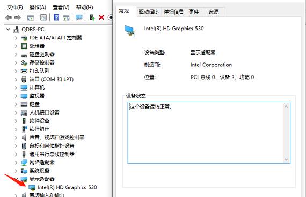Click the 软件组件 category icon
This screenshot has width=306, height=197.
tap(24, 129)
